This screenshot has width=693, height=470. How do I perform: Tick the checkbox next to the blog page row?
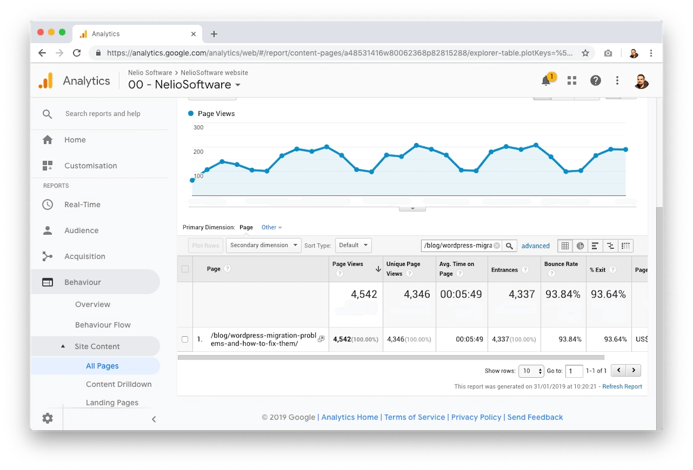point(185,339)
